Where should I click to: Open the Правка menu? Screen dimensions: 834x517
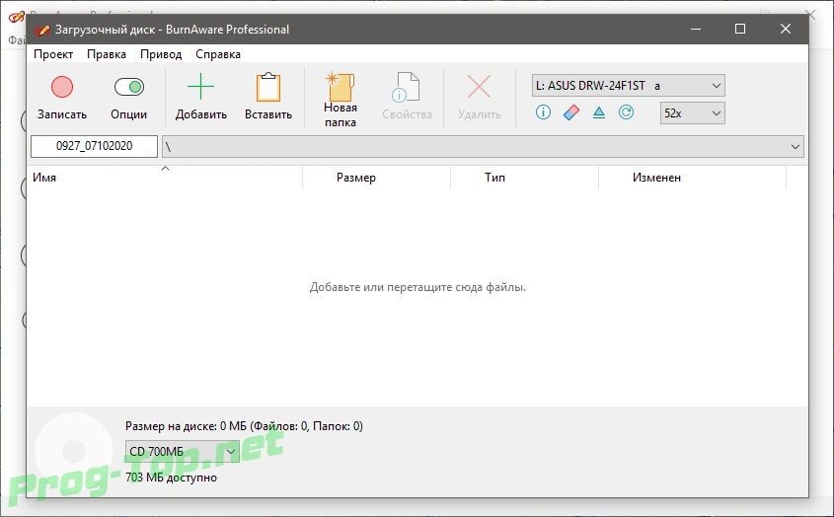coord(107,54)
